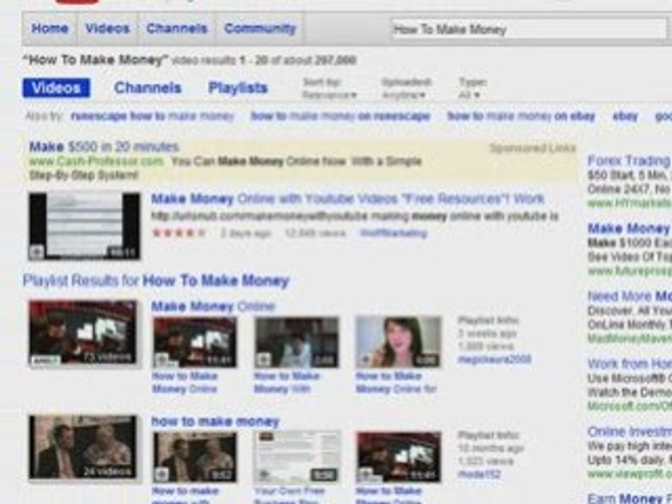Open the Home tab
The width and height of the screenshot is (672, 504).
[x=50, y=29]
